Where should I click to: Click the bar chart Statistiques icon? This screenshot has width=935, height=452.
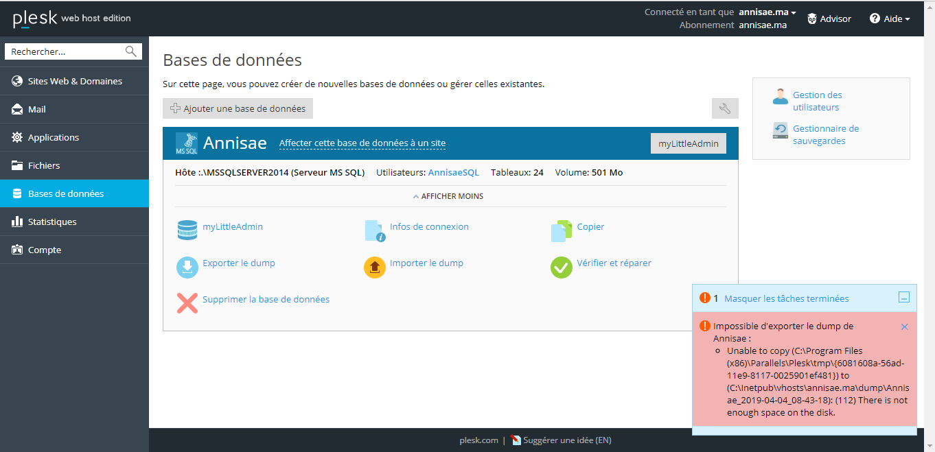17,222
